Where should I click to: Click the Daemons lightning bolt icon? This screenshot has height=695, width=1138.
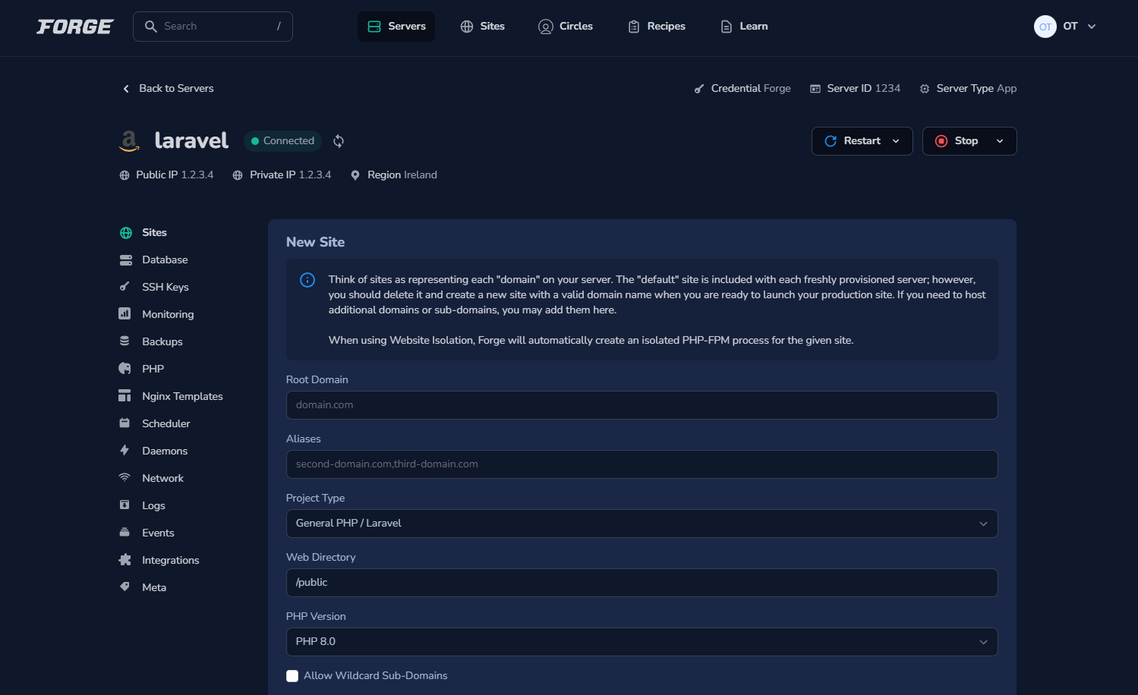125,451
